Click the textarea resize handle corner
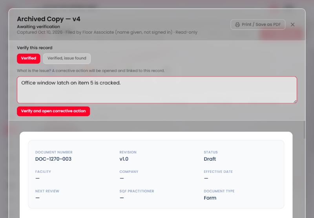 (295, 102)
